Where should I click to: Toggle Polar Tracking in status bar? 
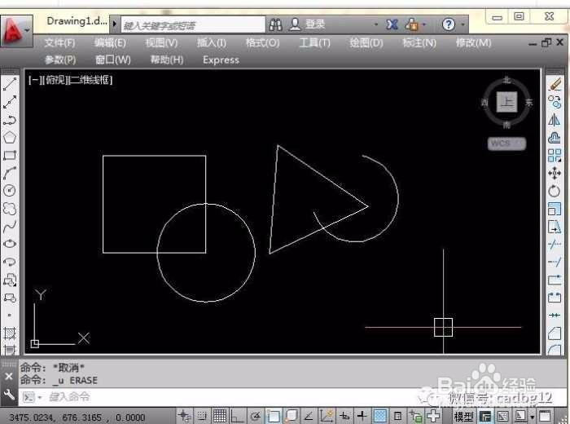tap(256, 416)
